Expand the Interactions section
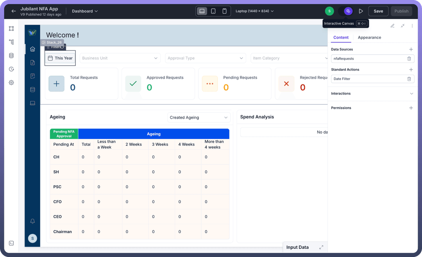This screenshot has height=257, width=422. tap(411, 94)
